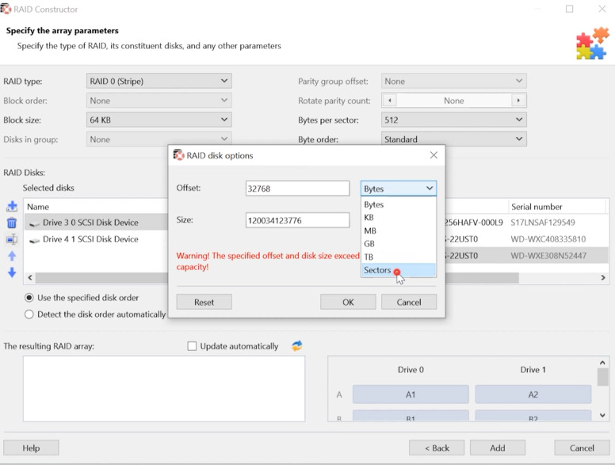This screenshot has height=465, width=615.
Task: Click the refresh RAID array icon
Action: point(297,346)
